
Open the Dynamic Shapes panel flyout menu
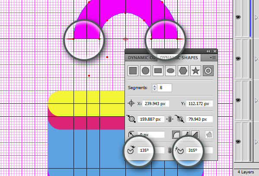tap(213, 58)
